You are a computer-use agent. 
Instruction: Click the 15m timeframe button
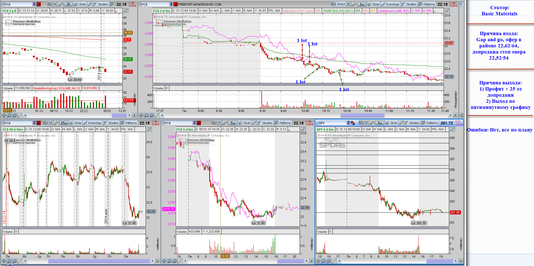click(64, 123)
